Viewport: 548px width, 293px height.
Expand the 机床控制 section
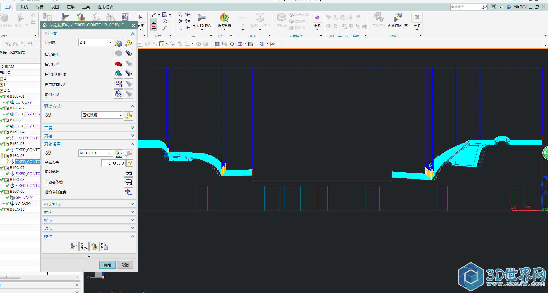tap(133, 204)
